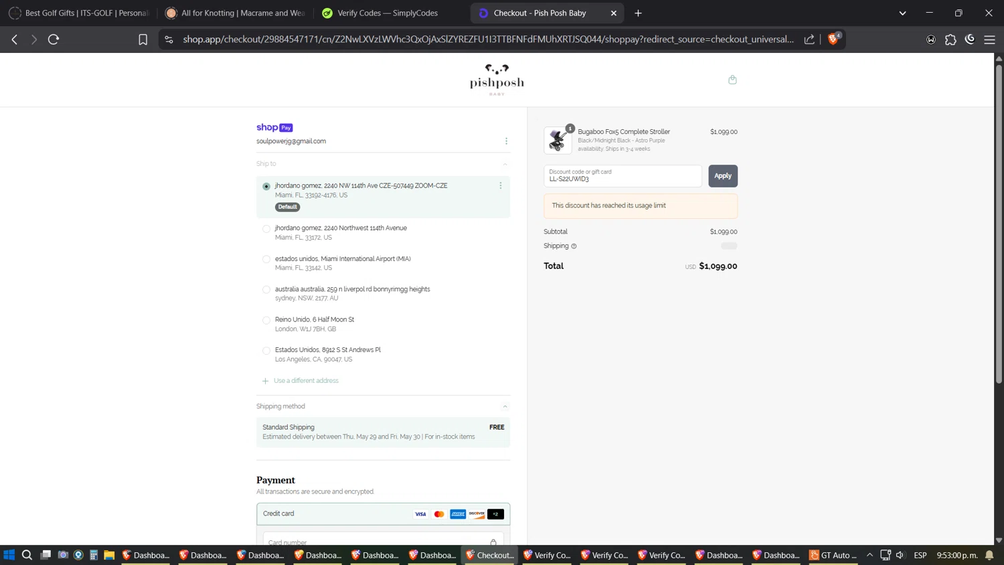Switch to Best Golf Gifts ITS-GOLF tab

point(79,13)
